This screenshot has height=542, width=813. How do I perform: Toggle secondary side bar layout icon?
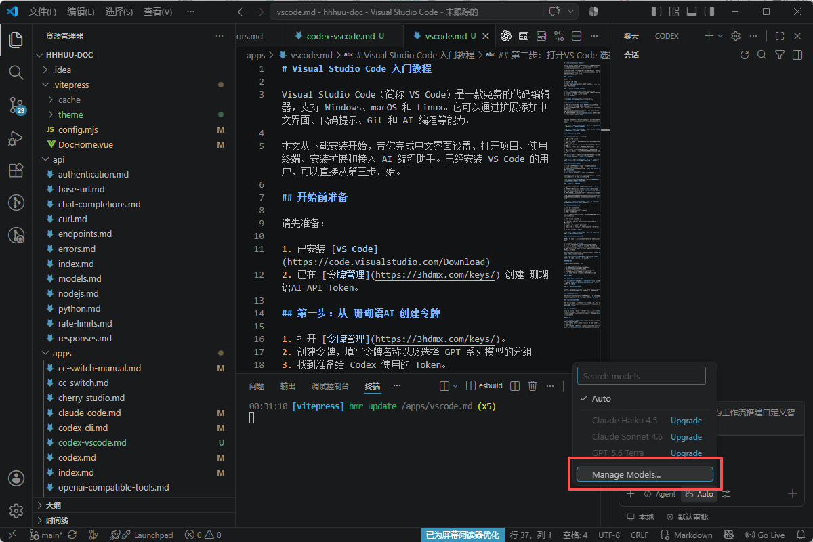click(x=709, y=12)
